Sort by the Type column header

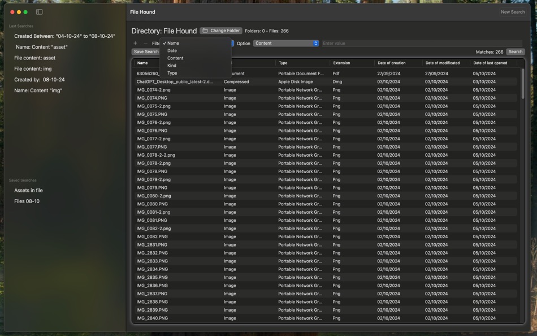283,63
